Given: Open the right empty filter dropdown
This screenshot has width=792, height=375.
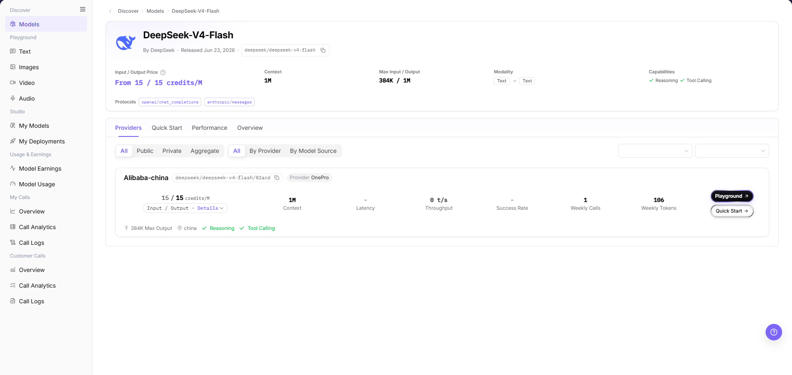Looking at the screenshot, I should tap(732, 151).
